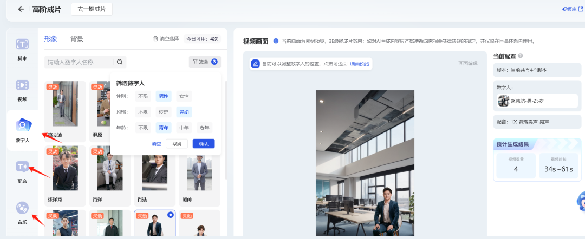Click the 视频数量 4 result box
The height and width of the screenshot is (239, 585).
(516, 165)
